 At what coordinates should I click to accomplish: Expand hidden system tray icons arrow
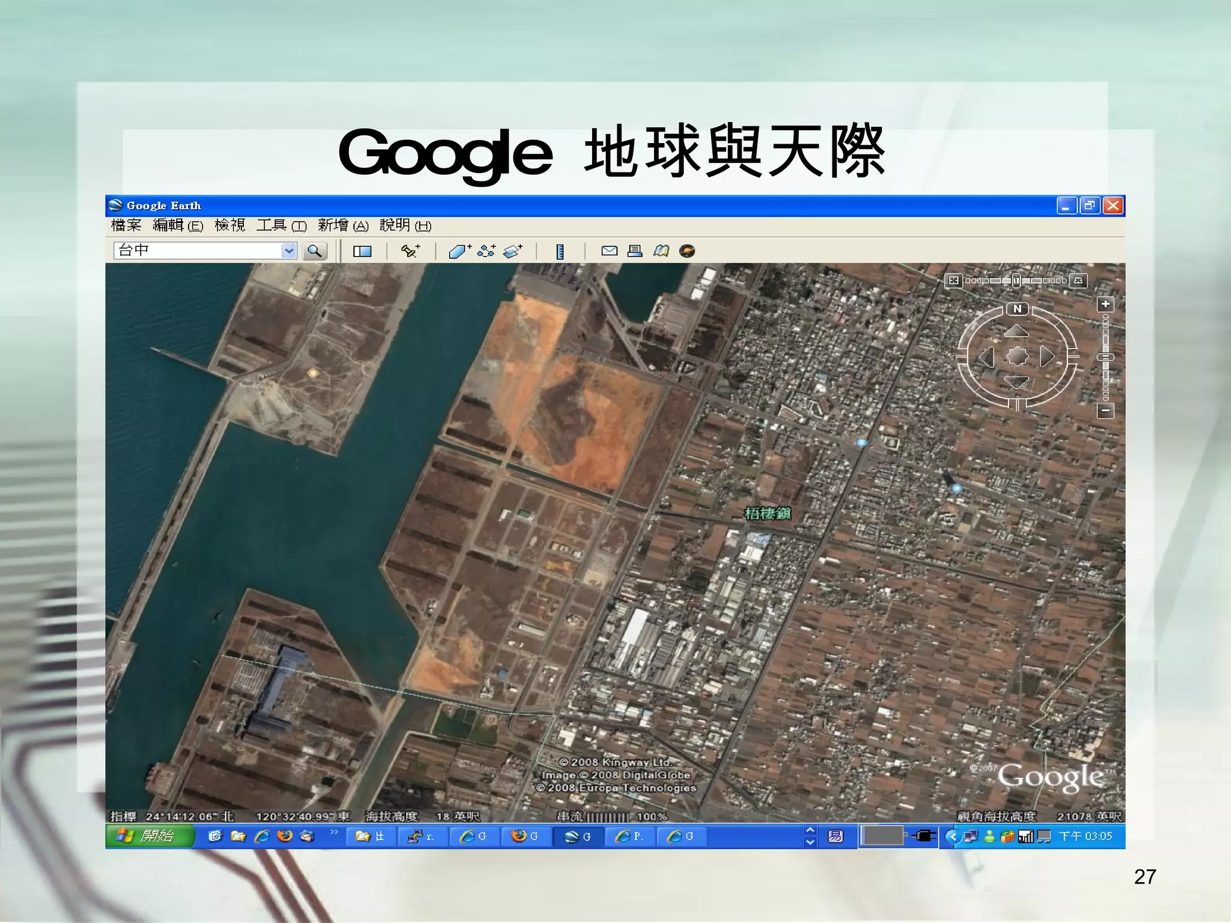pos(953,836)
